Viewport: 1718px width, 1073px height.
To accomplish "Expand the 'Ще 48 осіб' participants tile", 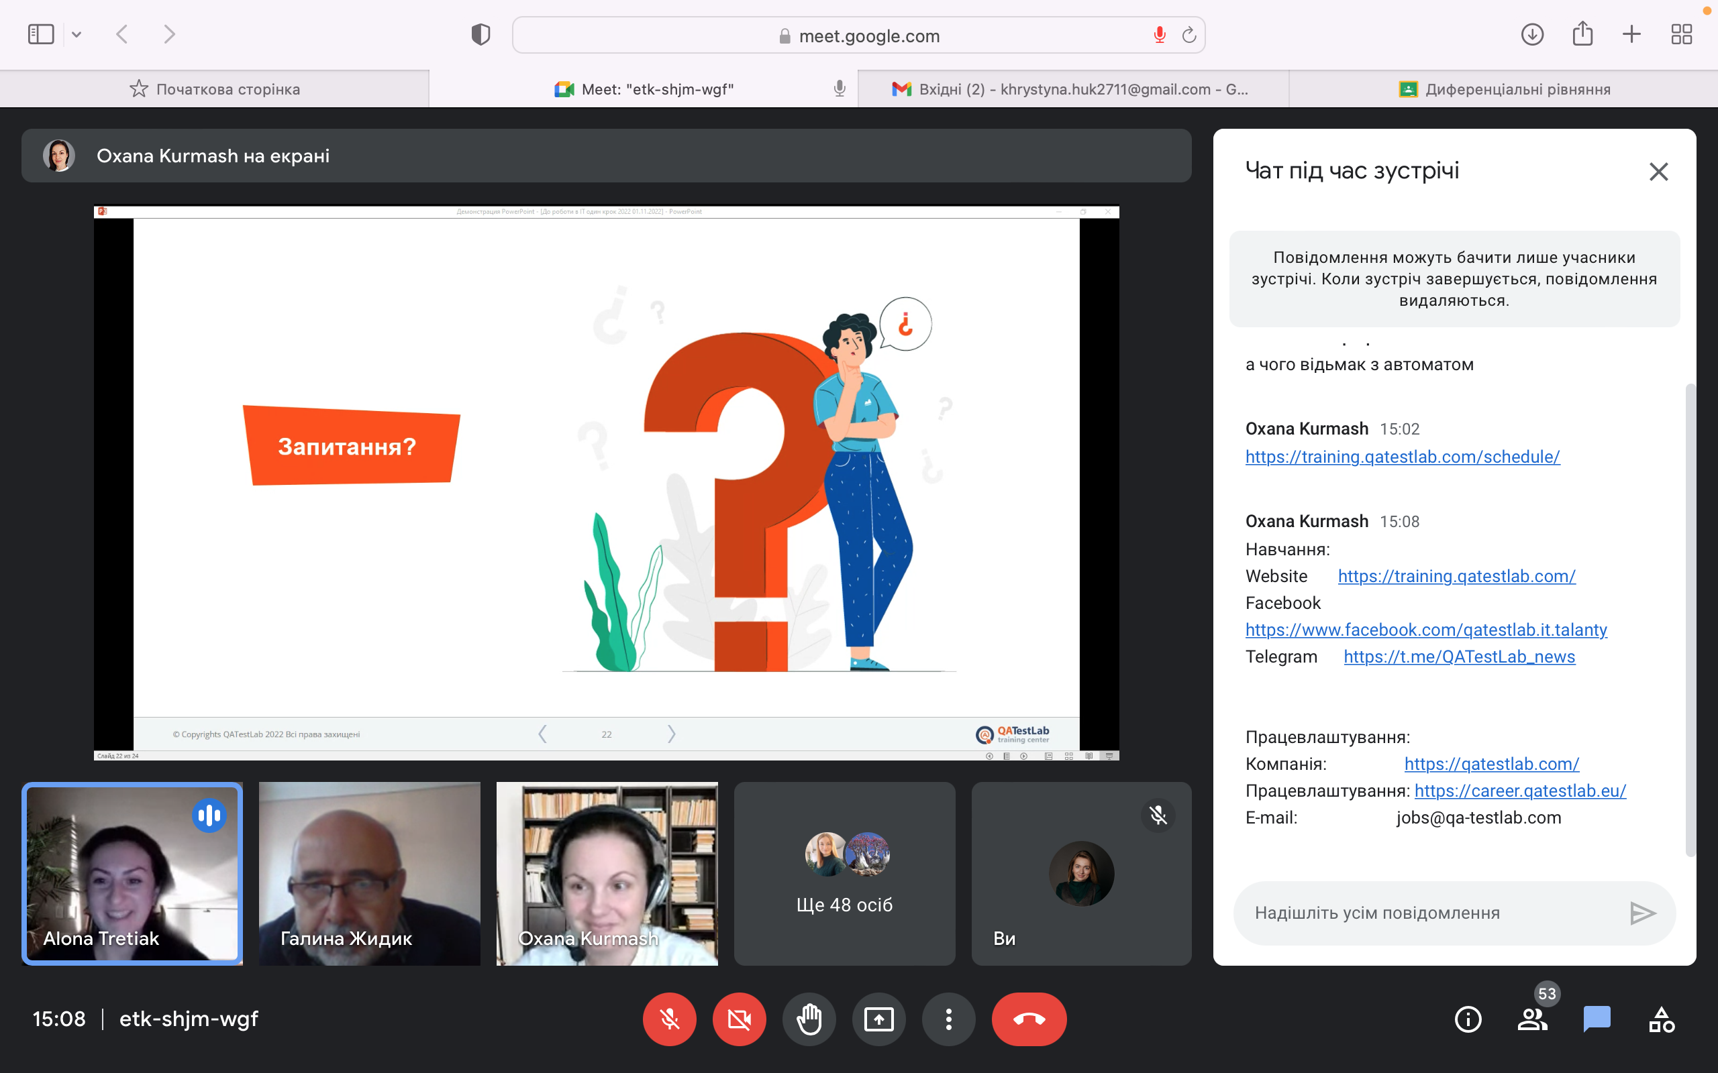I will [844, 873].
